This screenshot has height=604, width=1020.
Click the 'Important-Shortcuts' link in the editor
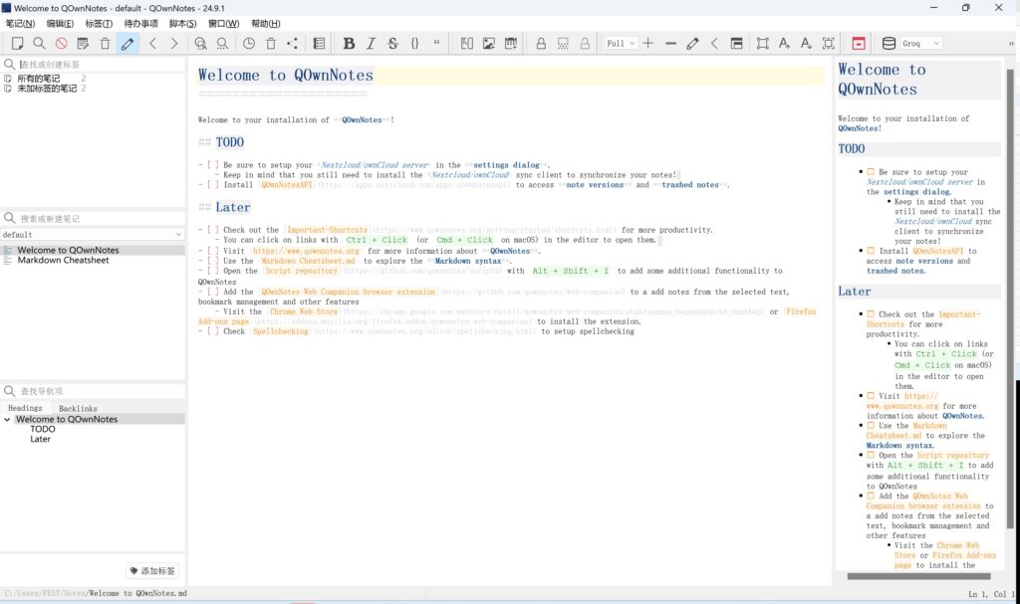tap(327, 230)
